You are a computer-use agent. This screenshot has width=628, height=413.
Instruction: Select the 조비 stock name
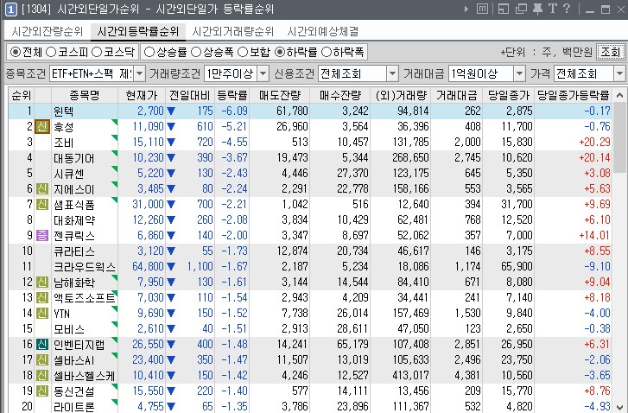[x=64, y=143]
